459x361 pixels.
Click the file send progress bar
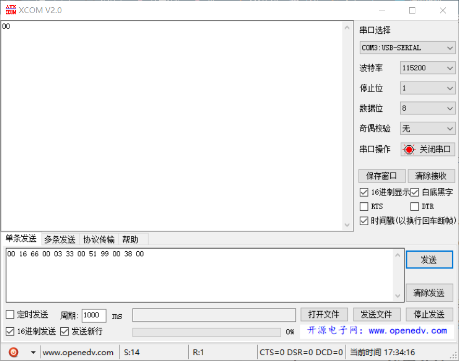206,332
